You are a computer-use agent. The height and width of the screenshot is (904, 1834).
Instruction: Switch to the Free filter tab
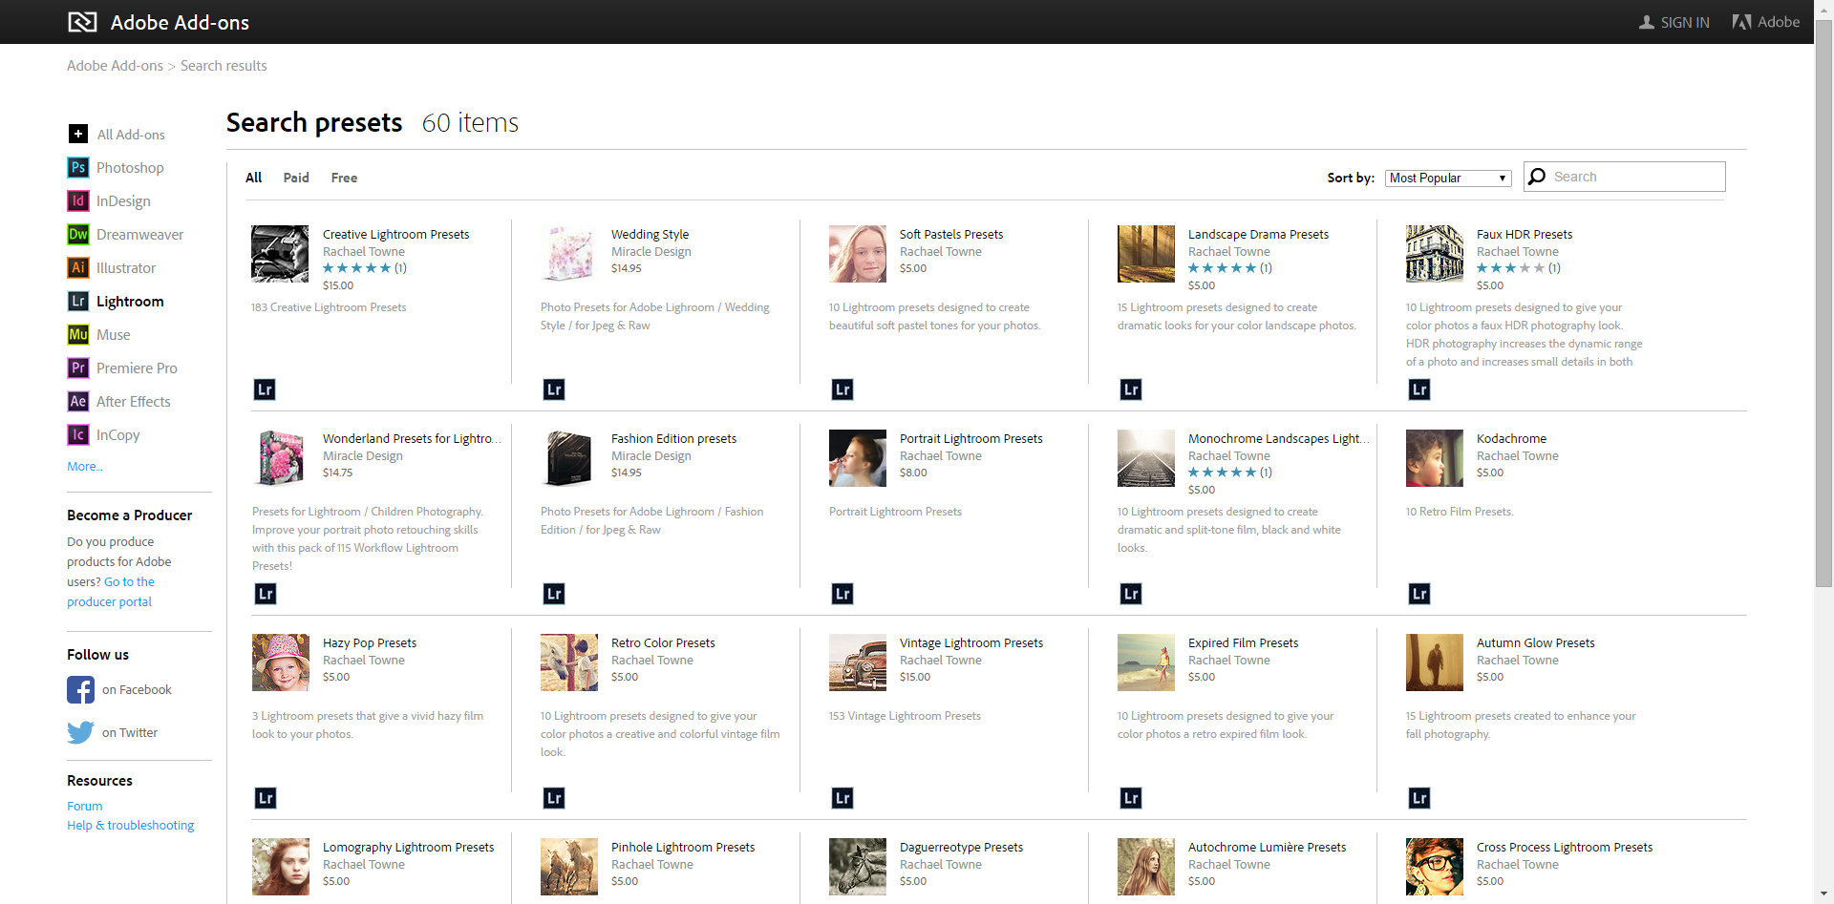click(344, 178)
